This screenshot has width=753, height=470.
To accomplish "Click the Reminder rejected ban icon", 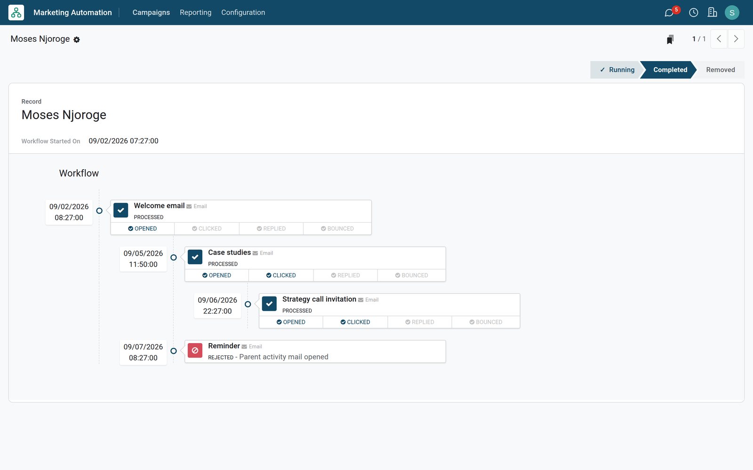I will pyautogui.click(x=195, y=351).
